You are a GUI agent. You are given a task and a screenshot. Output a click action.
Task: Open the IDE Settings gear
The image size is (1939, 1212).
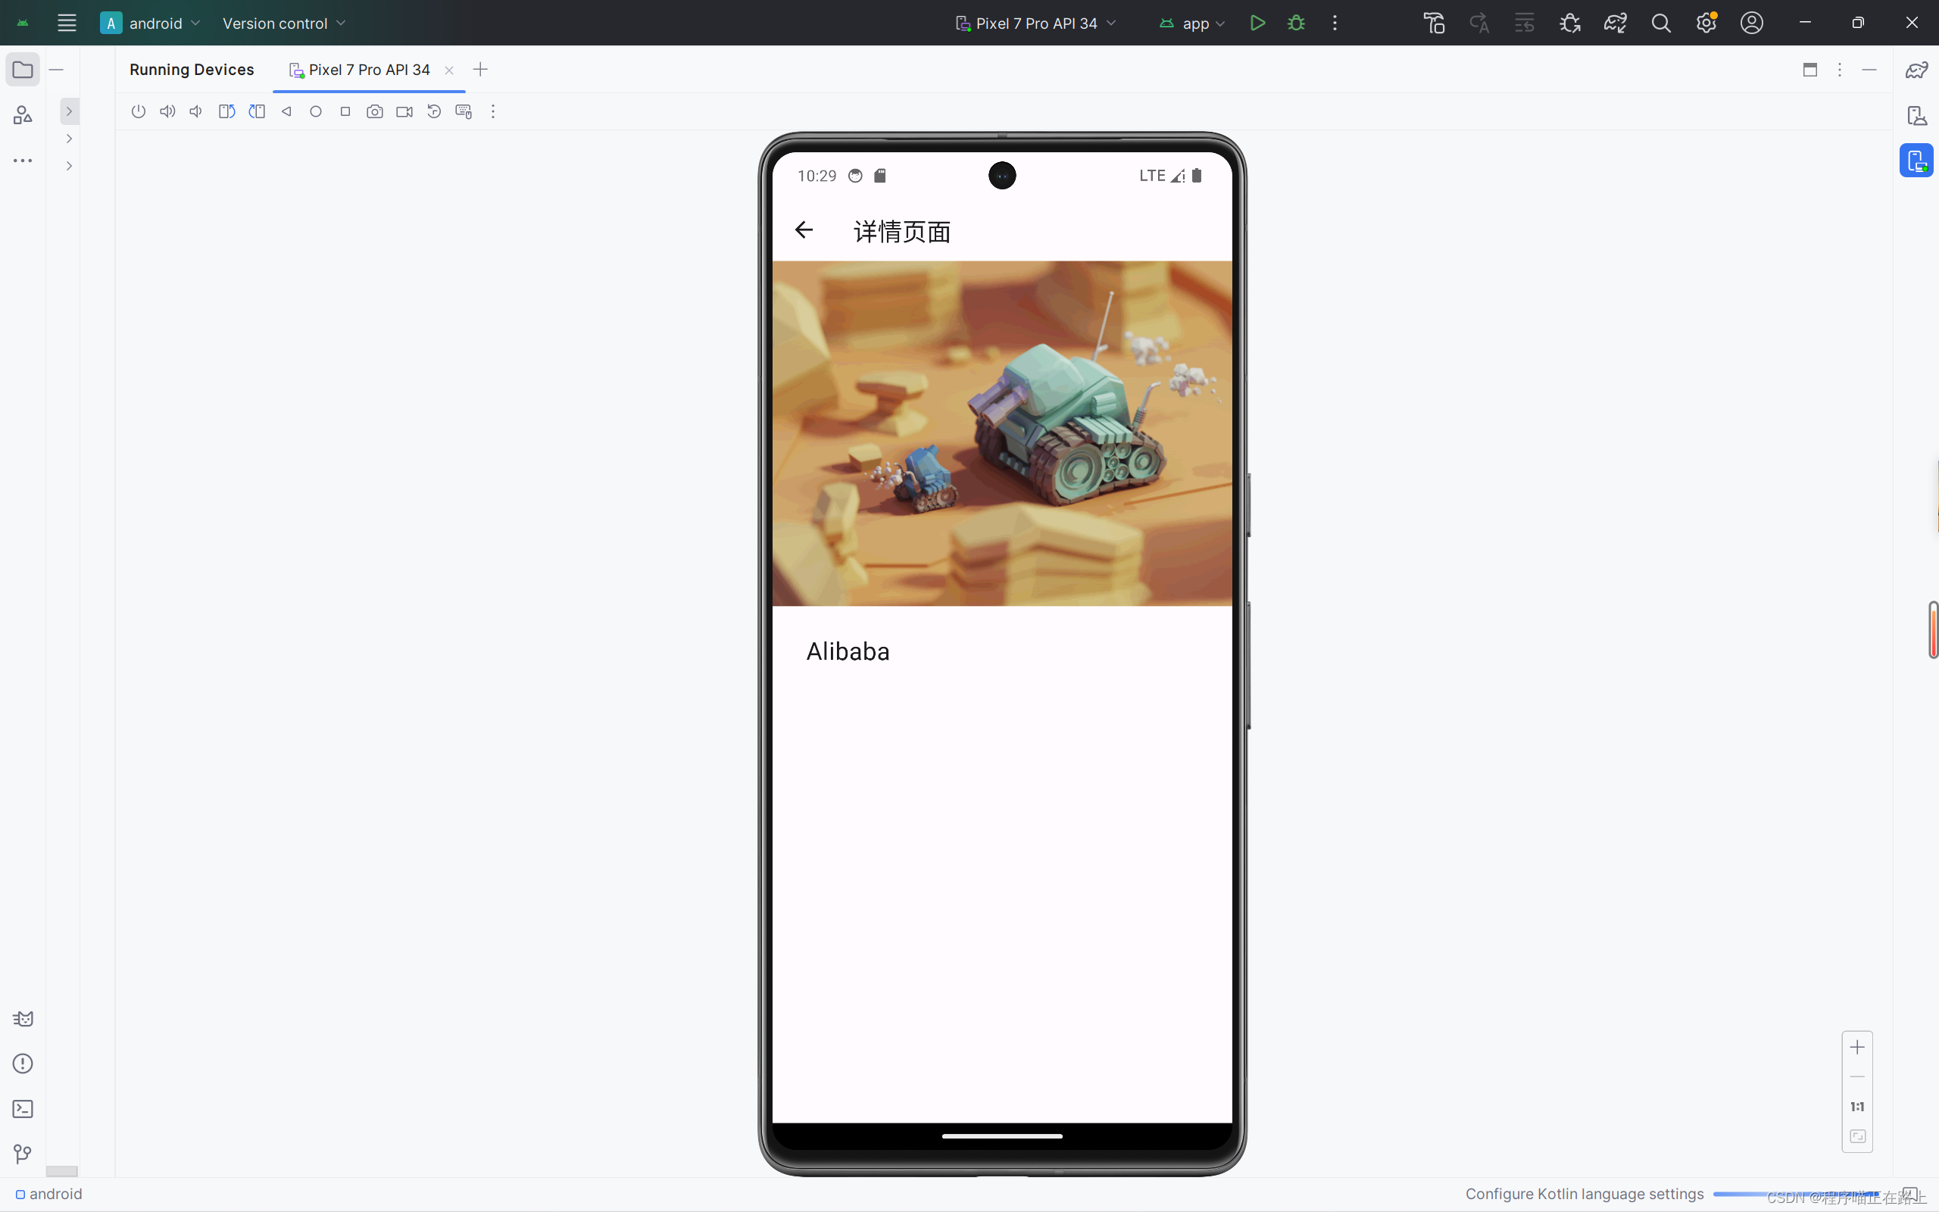(1706, 23)
